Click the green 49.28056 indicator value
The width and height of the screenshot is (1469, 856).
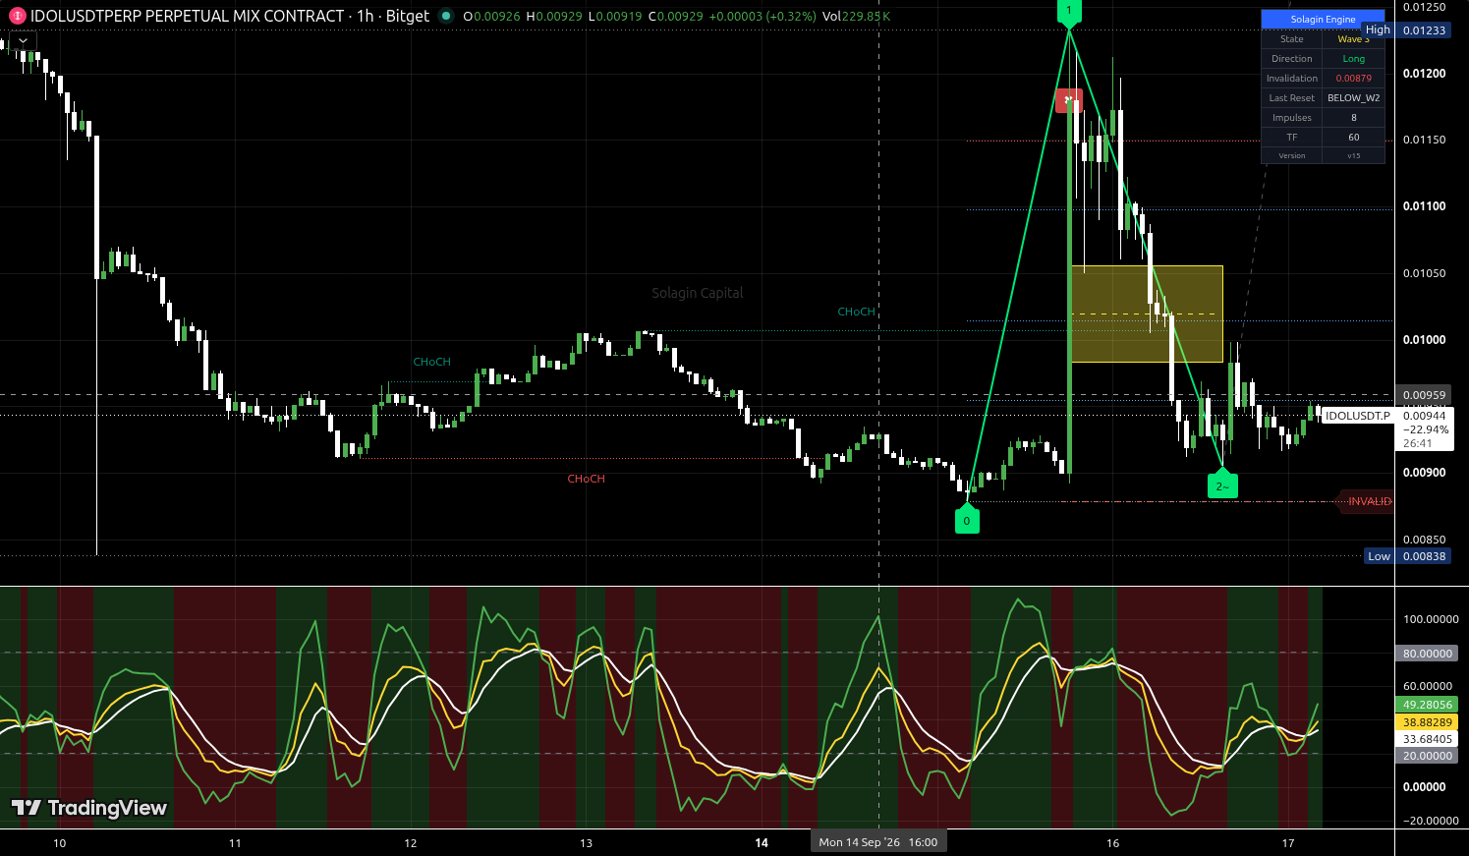(1427, 705)
